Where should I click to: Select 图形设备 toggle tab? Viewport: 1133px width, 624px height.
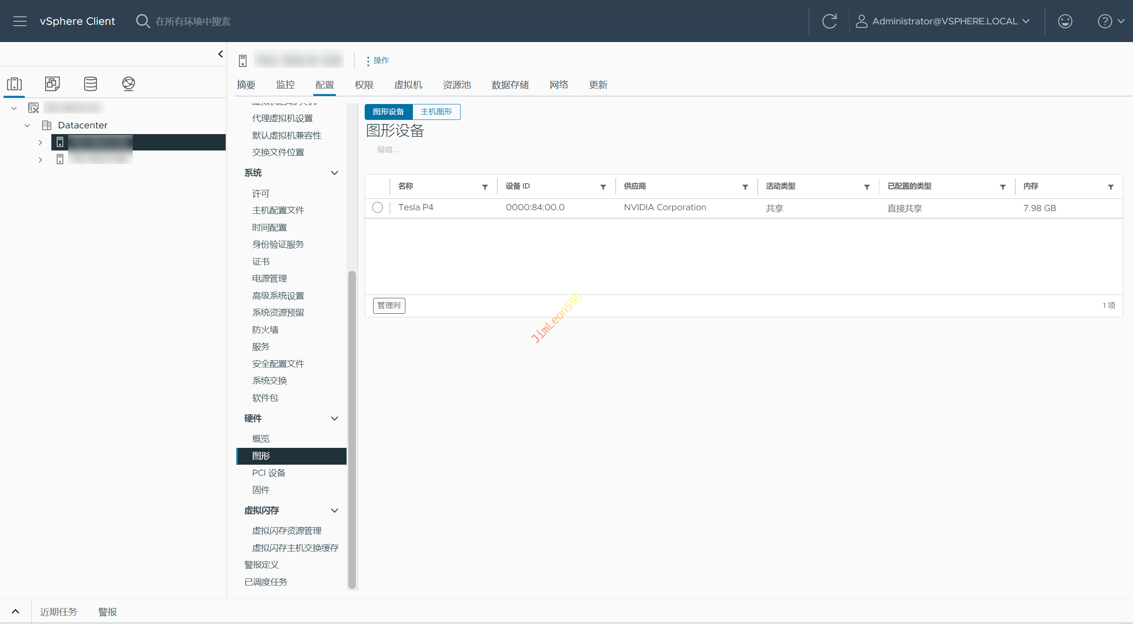(388, 112)
